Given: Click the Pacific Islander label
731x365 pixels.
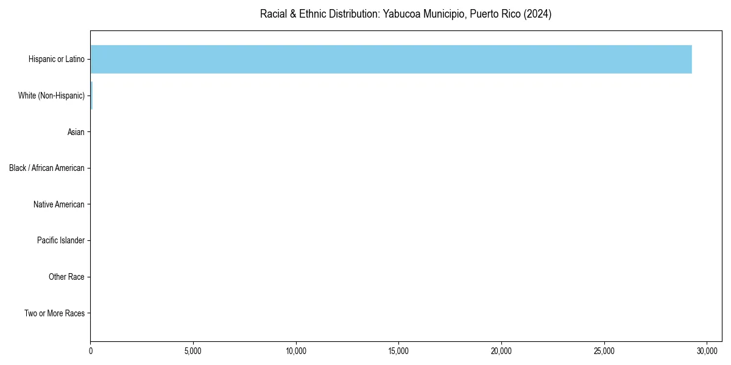Looking at the screenshot, I should [x=61, y=240].
